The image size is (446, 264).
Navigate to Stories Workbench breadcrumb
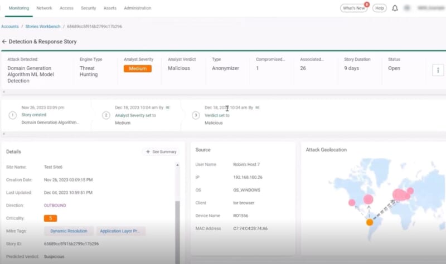tap(42, 26)
